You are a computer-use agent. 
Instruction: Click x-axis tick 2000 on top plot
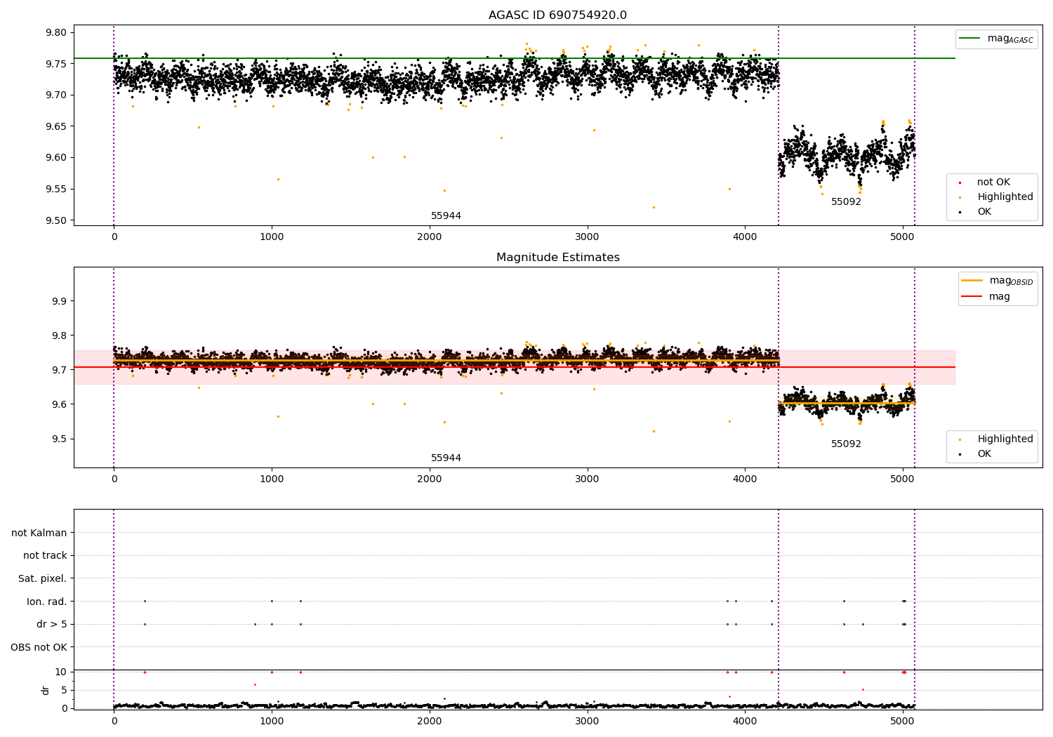pyautogui.click(x=430, y=237)
